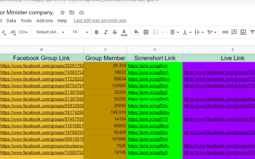Open screenshot link prnt.sc/ug9bvo

148,126
